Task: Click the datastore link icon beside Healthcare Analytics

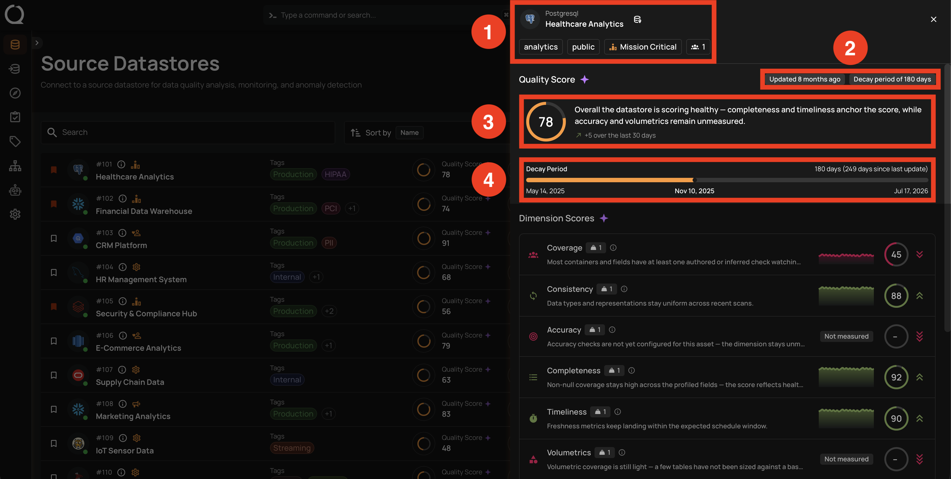Action: [x=637, y=20]
